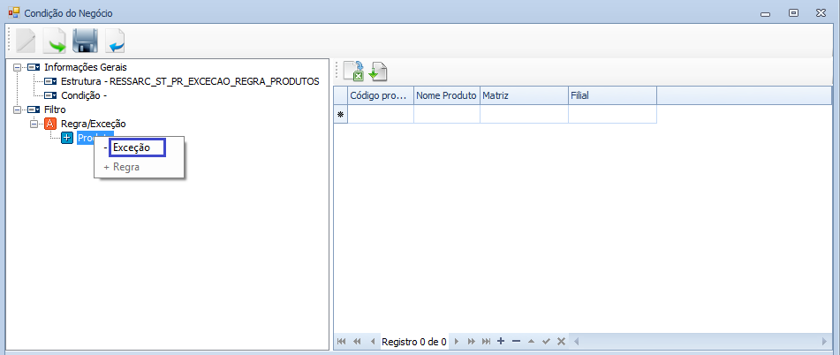Screen dimensions: 840x355
Task: Select the Condição tree item
Action: pyautogui.click(x=84, y=95)
